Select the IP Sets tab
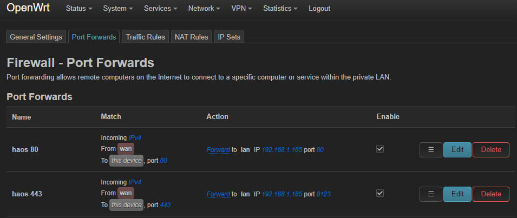The height and width of the screenshot is (218, 517). coord(229,37)
